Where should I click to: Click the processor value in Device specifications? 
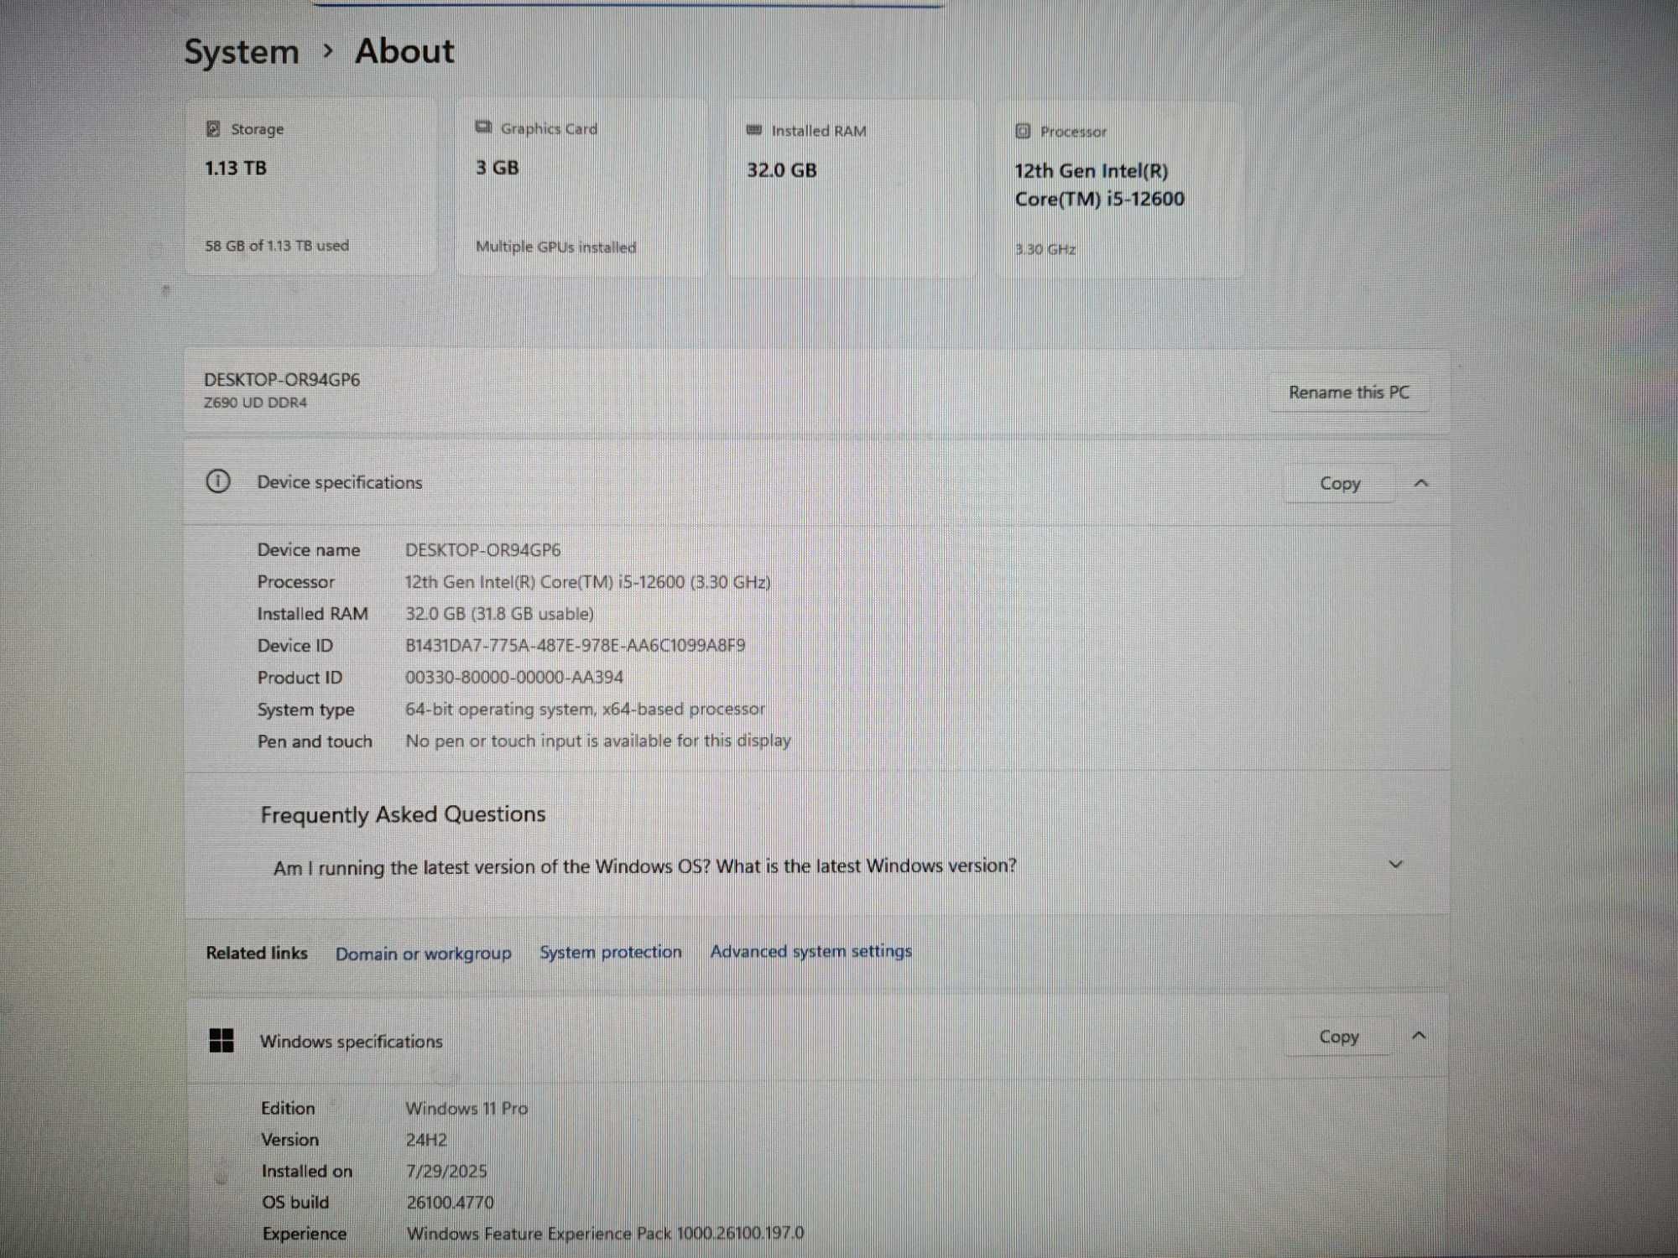pos(587,582)
